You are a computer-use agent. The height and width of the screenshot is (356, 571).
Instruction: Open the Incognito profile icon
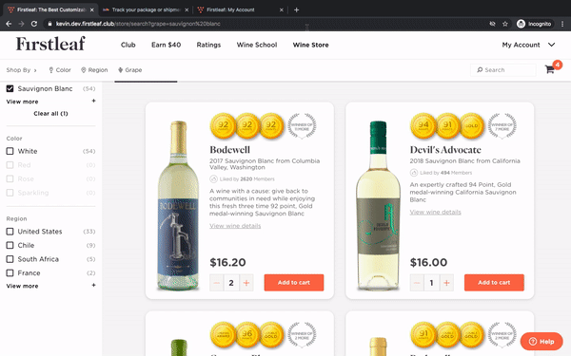521,24
